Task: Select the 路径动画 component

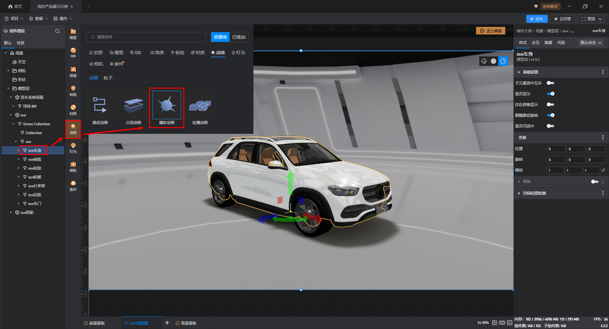Action: tap(100, 109)
